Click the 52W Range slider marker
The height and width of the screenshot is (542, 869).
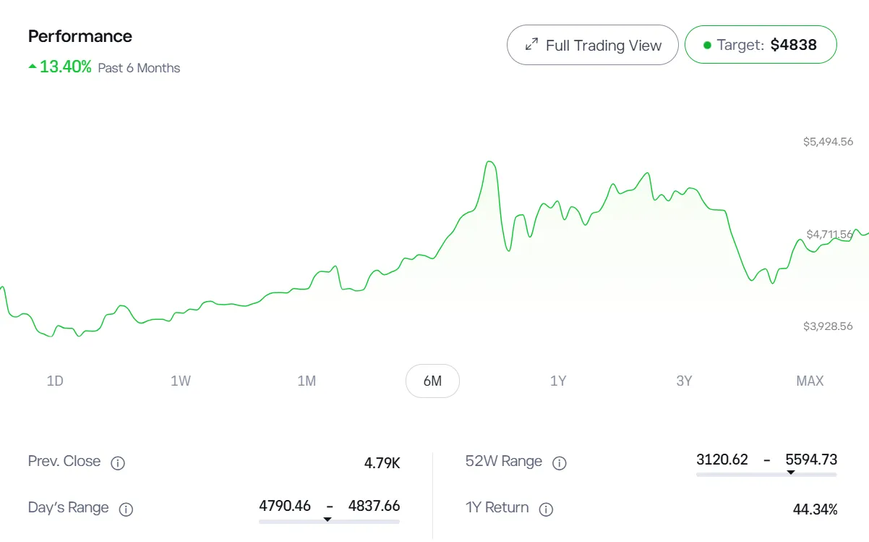pos(791,473)
